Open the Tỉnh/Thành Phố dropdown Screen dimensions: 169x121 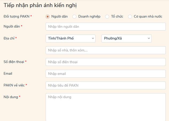point(70,38)
